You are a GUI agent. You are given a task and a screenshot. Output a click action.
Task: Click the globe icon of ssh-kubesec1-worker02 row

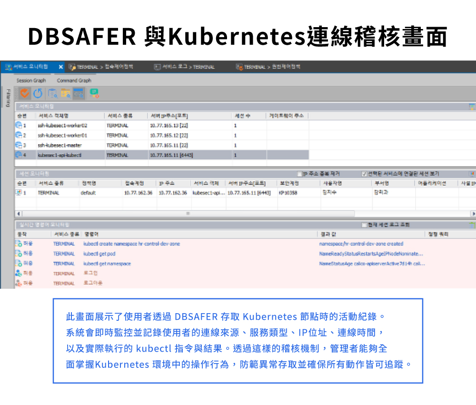[19, 125]
